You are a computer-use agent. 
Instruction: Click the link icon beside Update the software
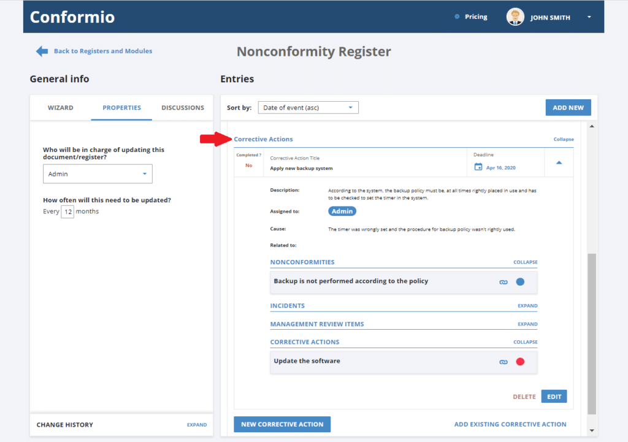pyautogui.click(x=504, y=362)
